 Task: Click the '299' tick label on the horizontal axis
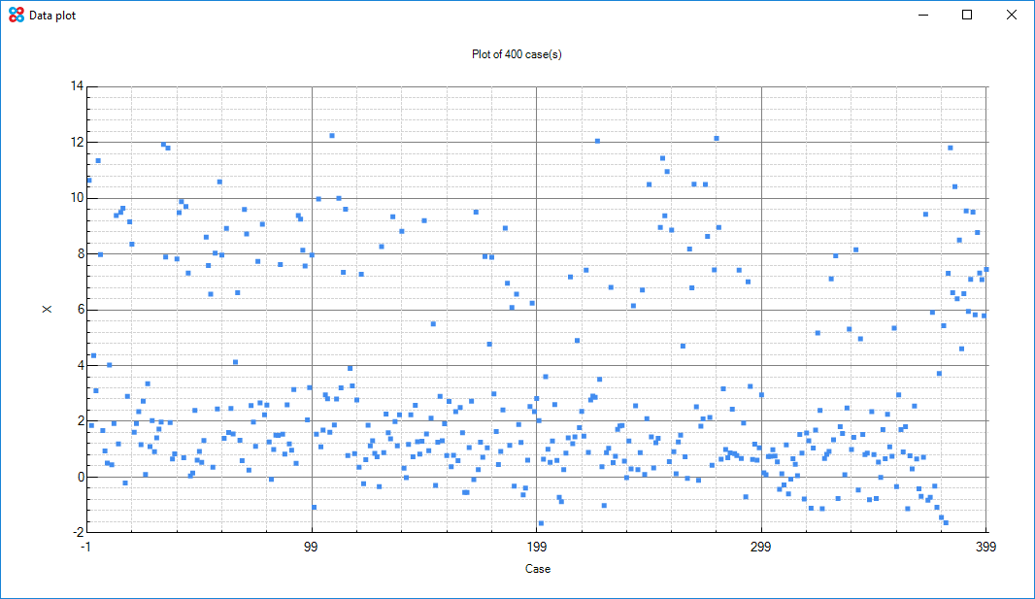[761, 546]
